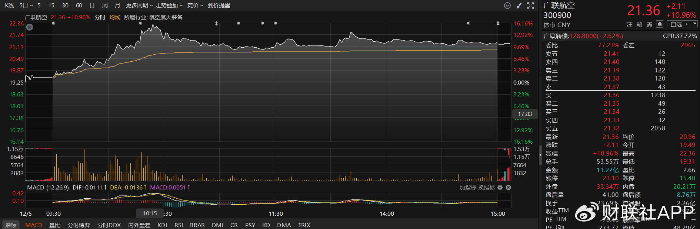700x229 pixels.
Task: Click the 涨停 limit-up value 23.10
Action: click(x=611, y=178)
